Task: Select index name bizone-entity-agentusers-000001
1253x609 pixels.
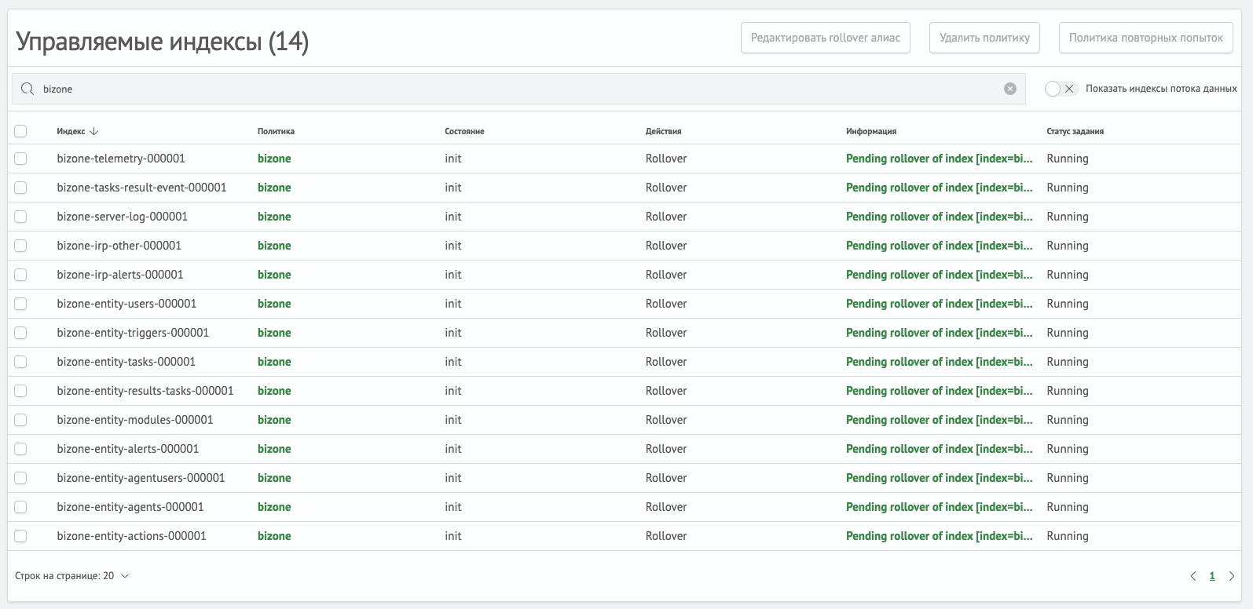Action: pos(141,478)
